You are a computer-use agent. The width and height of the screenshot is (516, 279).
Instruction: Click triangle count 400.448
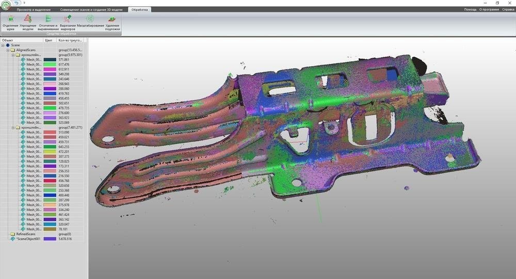pos(64,195)
